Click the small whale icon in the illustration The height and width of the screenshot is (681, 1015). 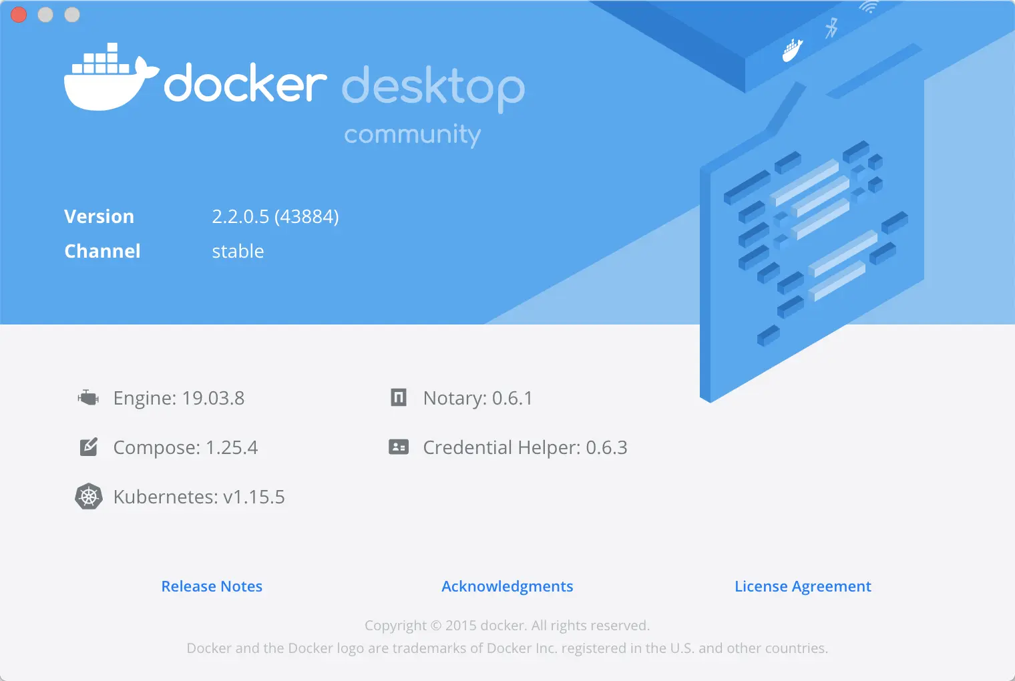[x=793, y=50]
